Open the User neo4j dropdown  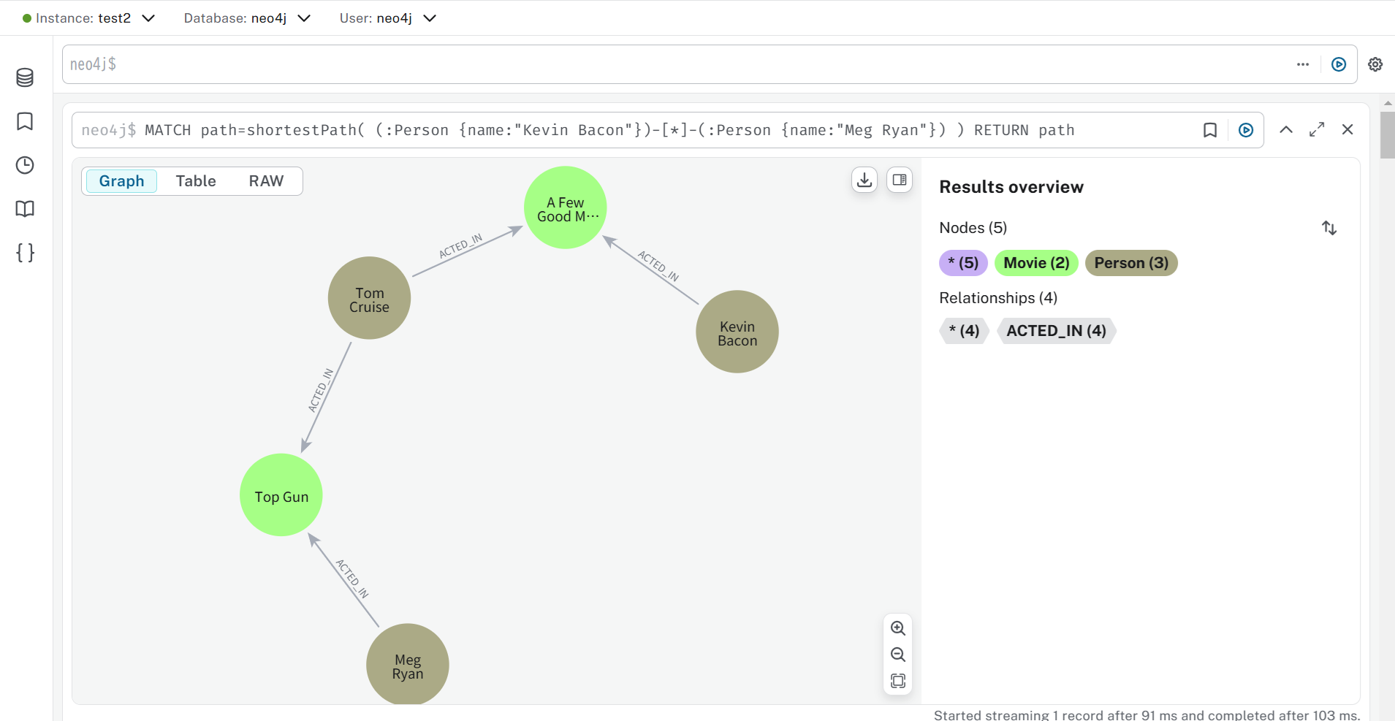(x=430, y=18)
